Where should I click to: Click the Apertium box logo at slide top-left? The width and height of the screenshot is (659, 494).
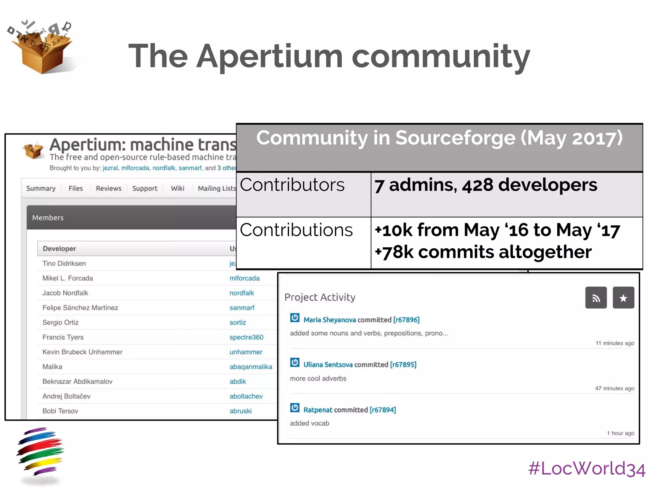click(x=41, y=47)
